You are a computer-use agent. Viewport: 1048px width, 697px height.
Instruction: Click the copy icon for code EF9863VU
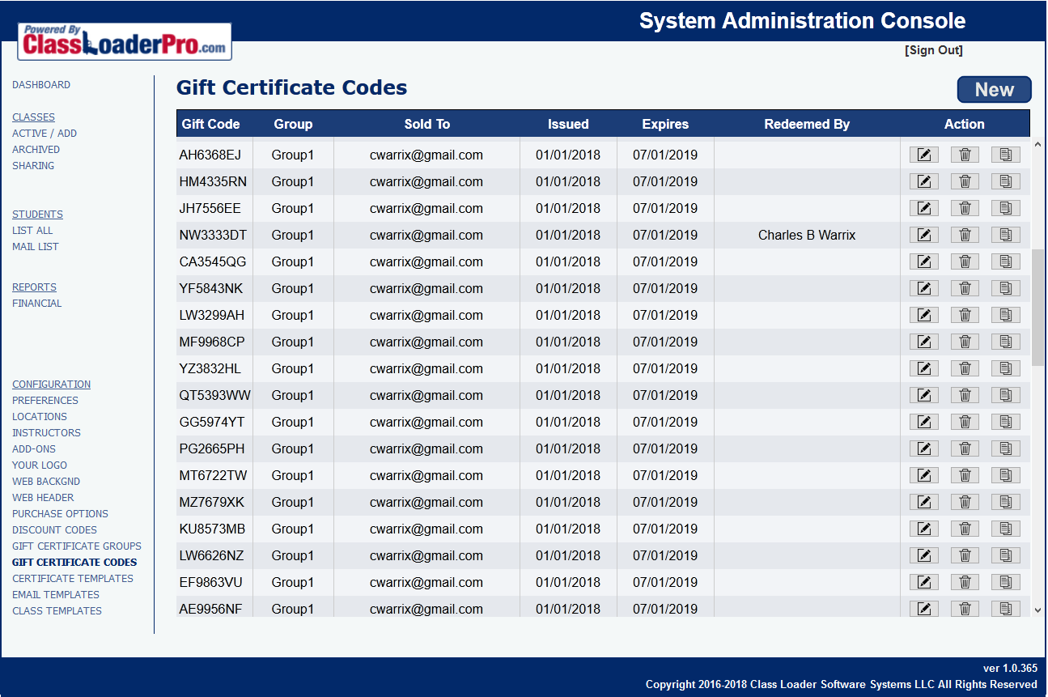click(x=1005, y=582)
